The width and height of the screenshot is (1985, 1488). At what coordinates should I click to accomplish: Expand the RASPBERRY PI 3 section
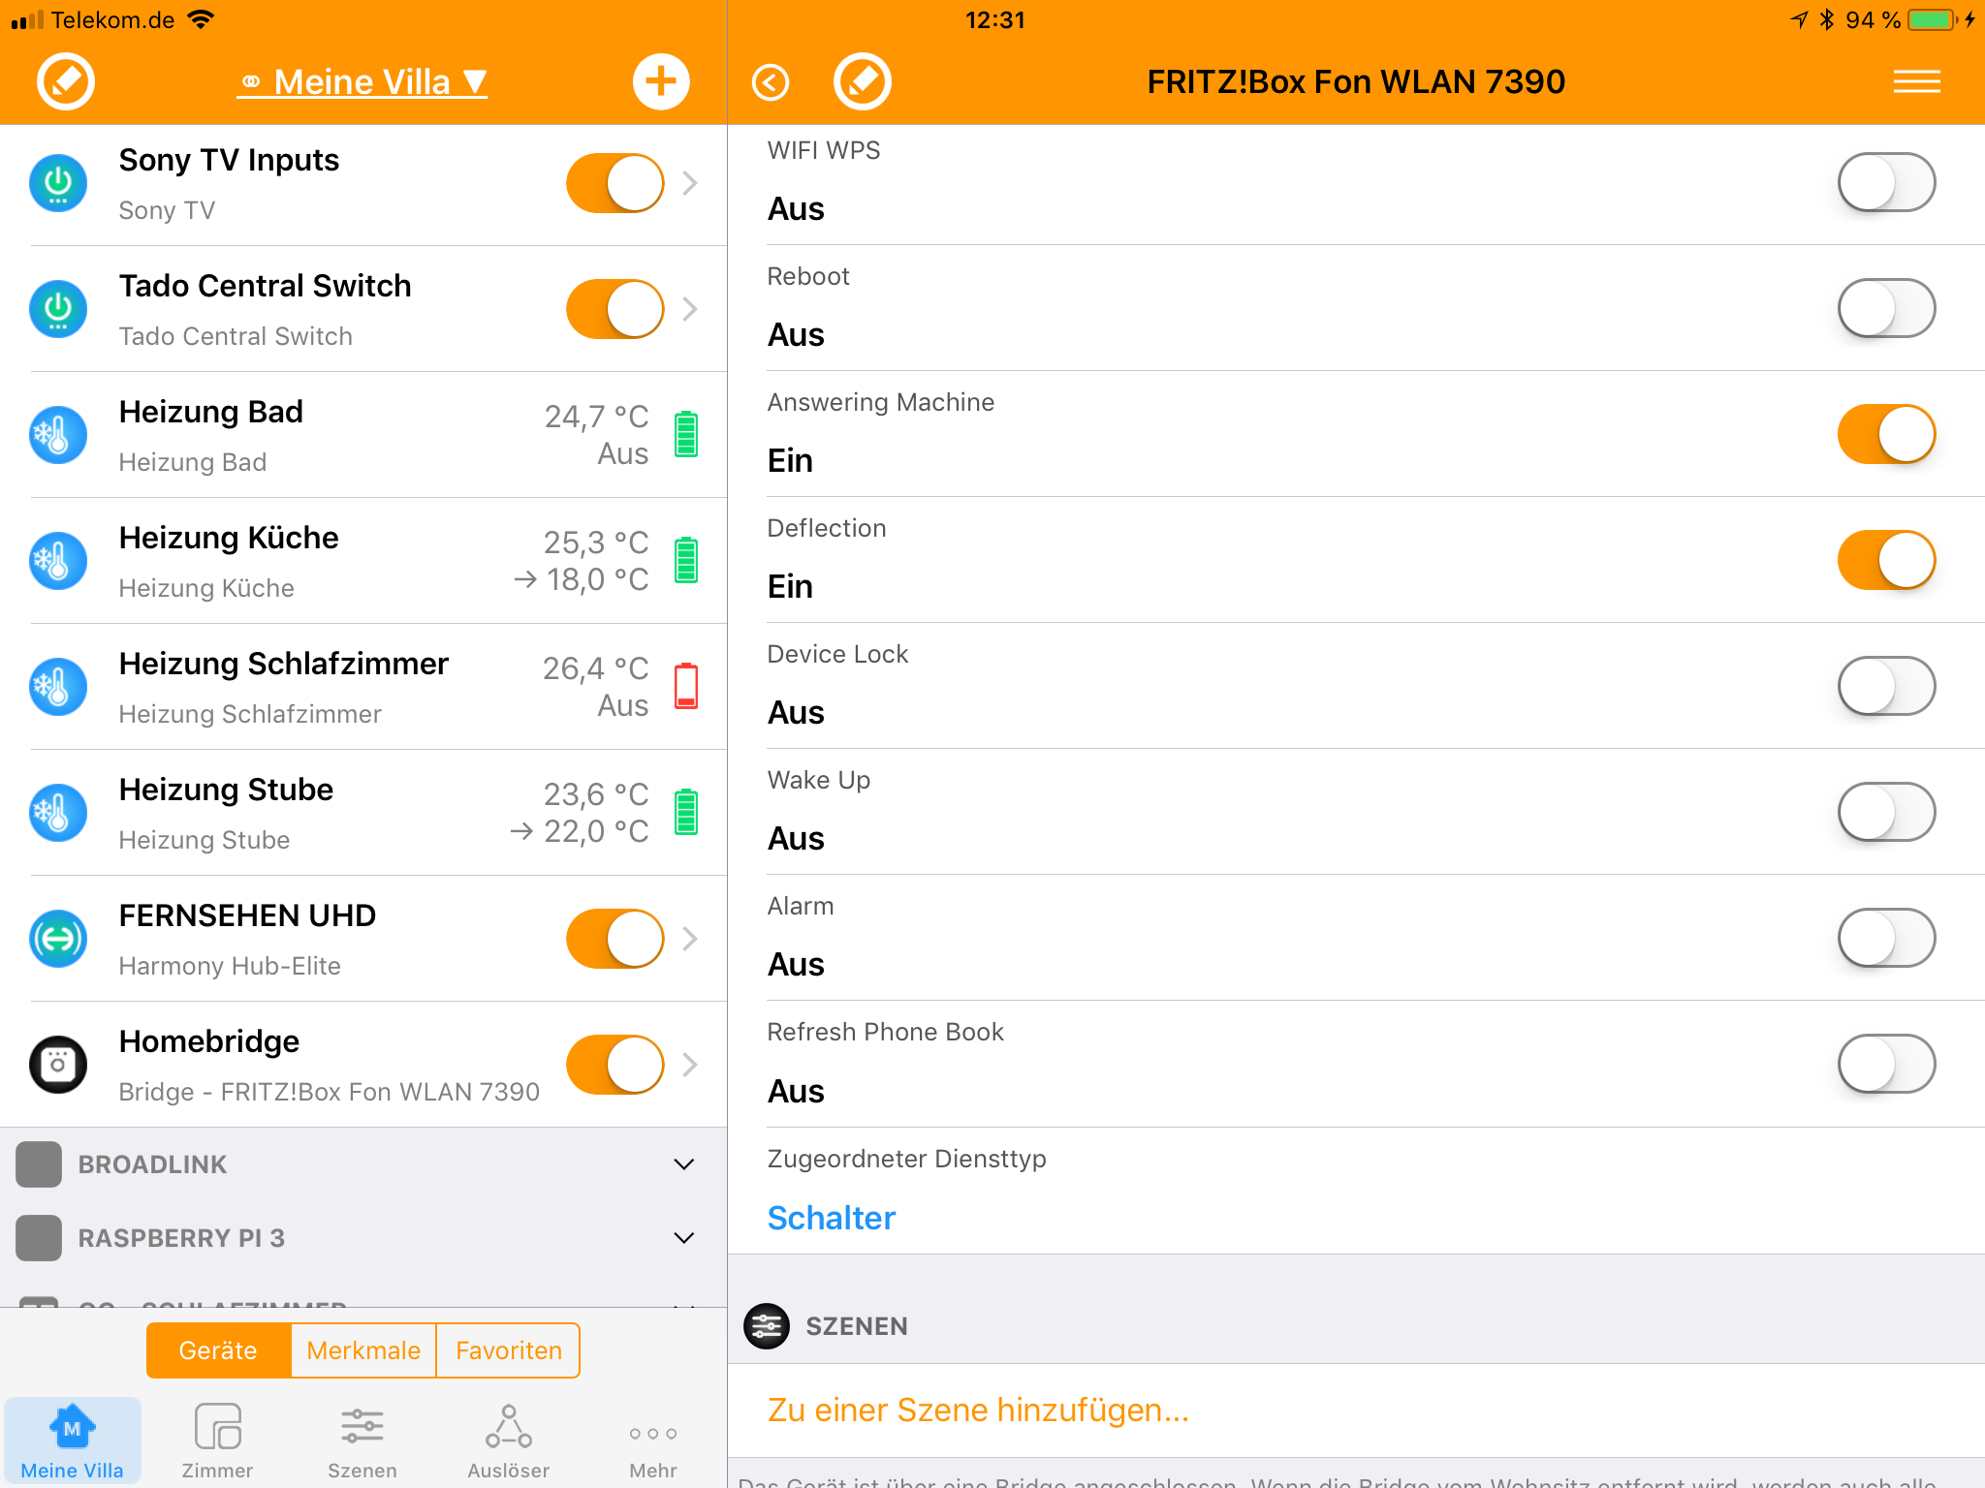point(683,1238)
